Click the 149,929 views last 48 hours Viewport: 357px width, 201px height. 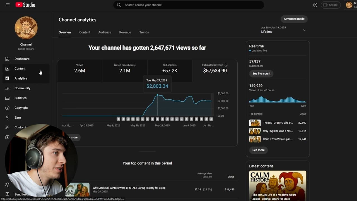pyautogui.click(x=256, y=86)
